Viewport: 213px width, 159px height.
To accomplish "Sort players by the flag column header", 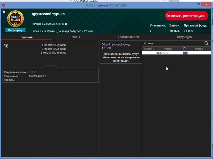I will [185, 49].
